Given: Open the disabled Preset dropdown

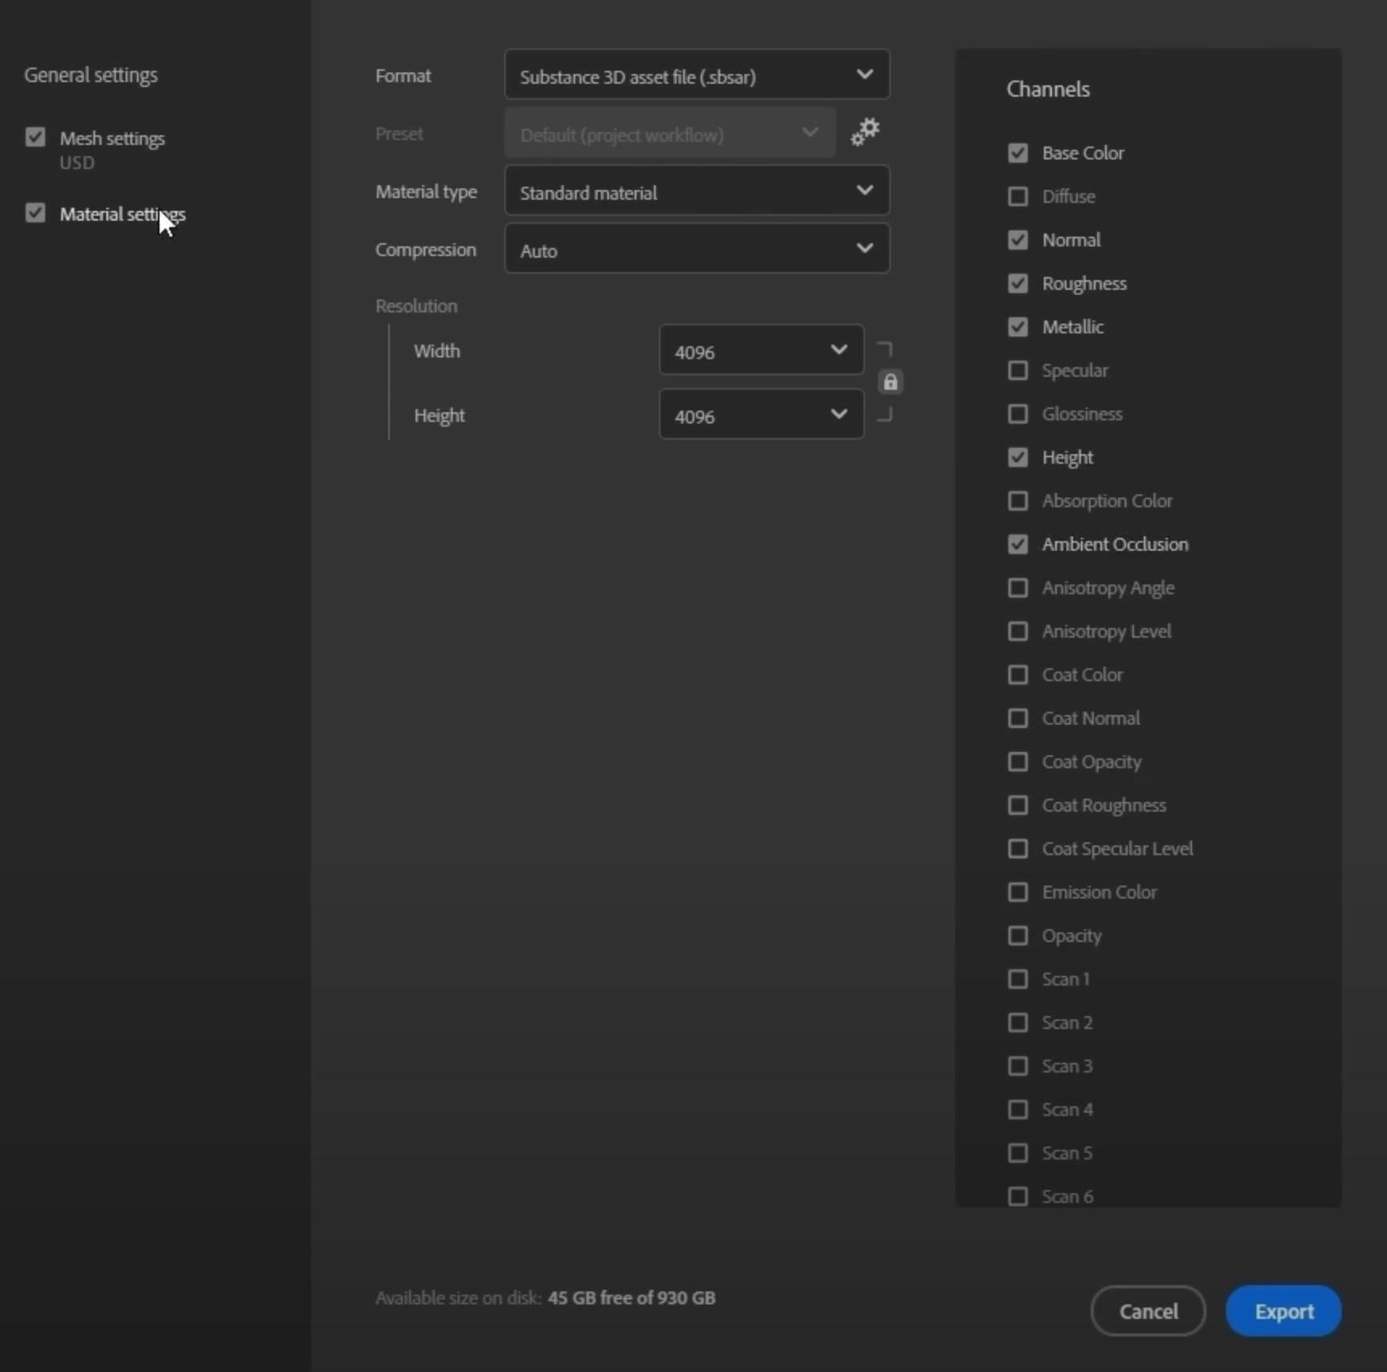Looking at the screenshot, I should pos(670,133).
